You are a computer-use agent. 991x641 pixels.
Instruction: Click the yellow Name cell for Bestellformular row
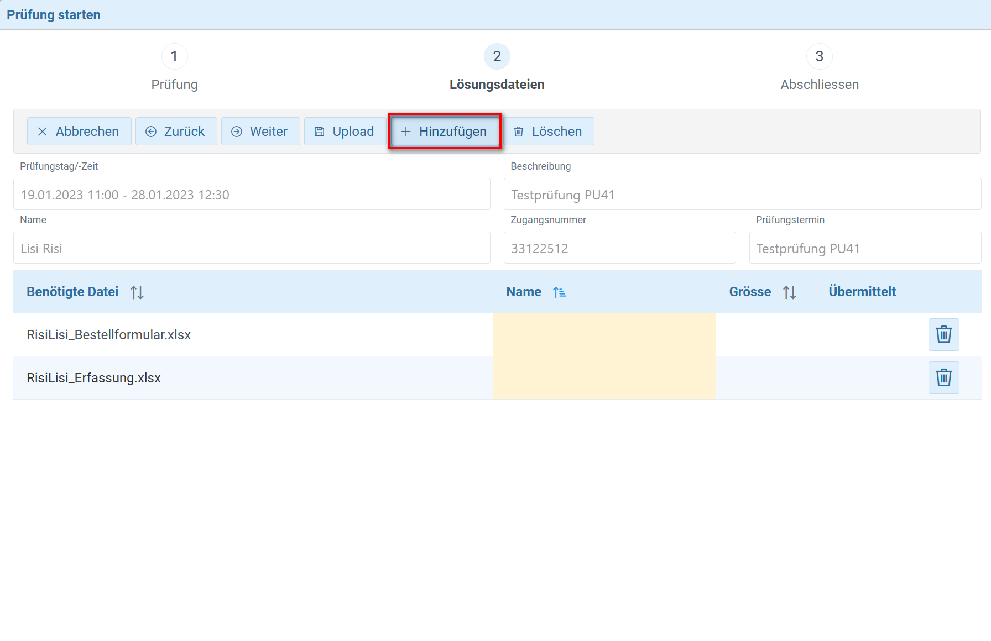click(604, 335)
